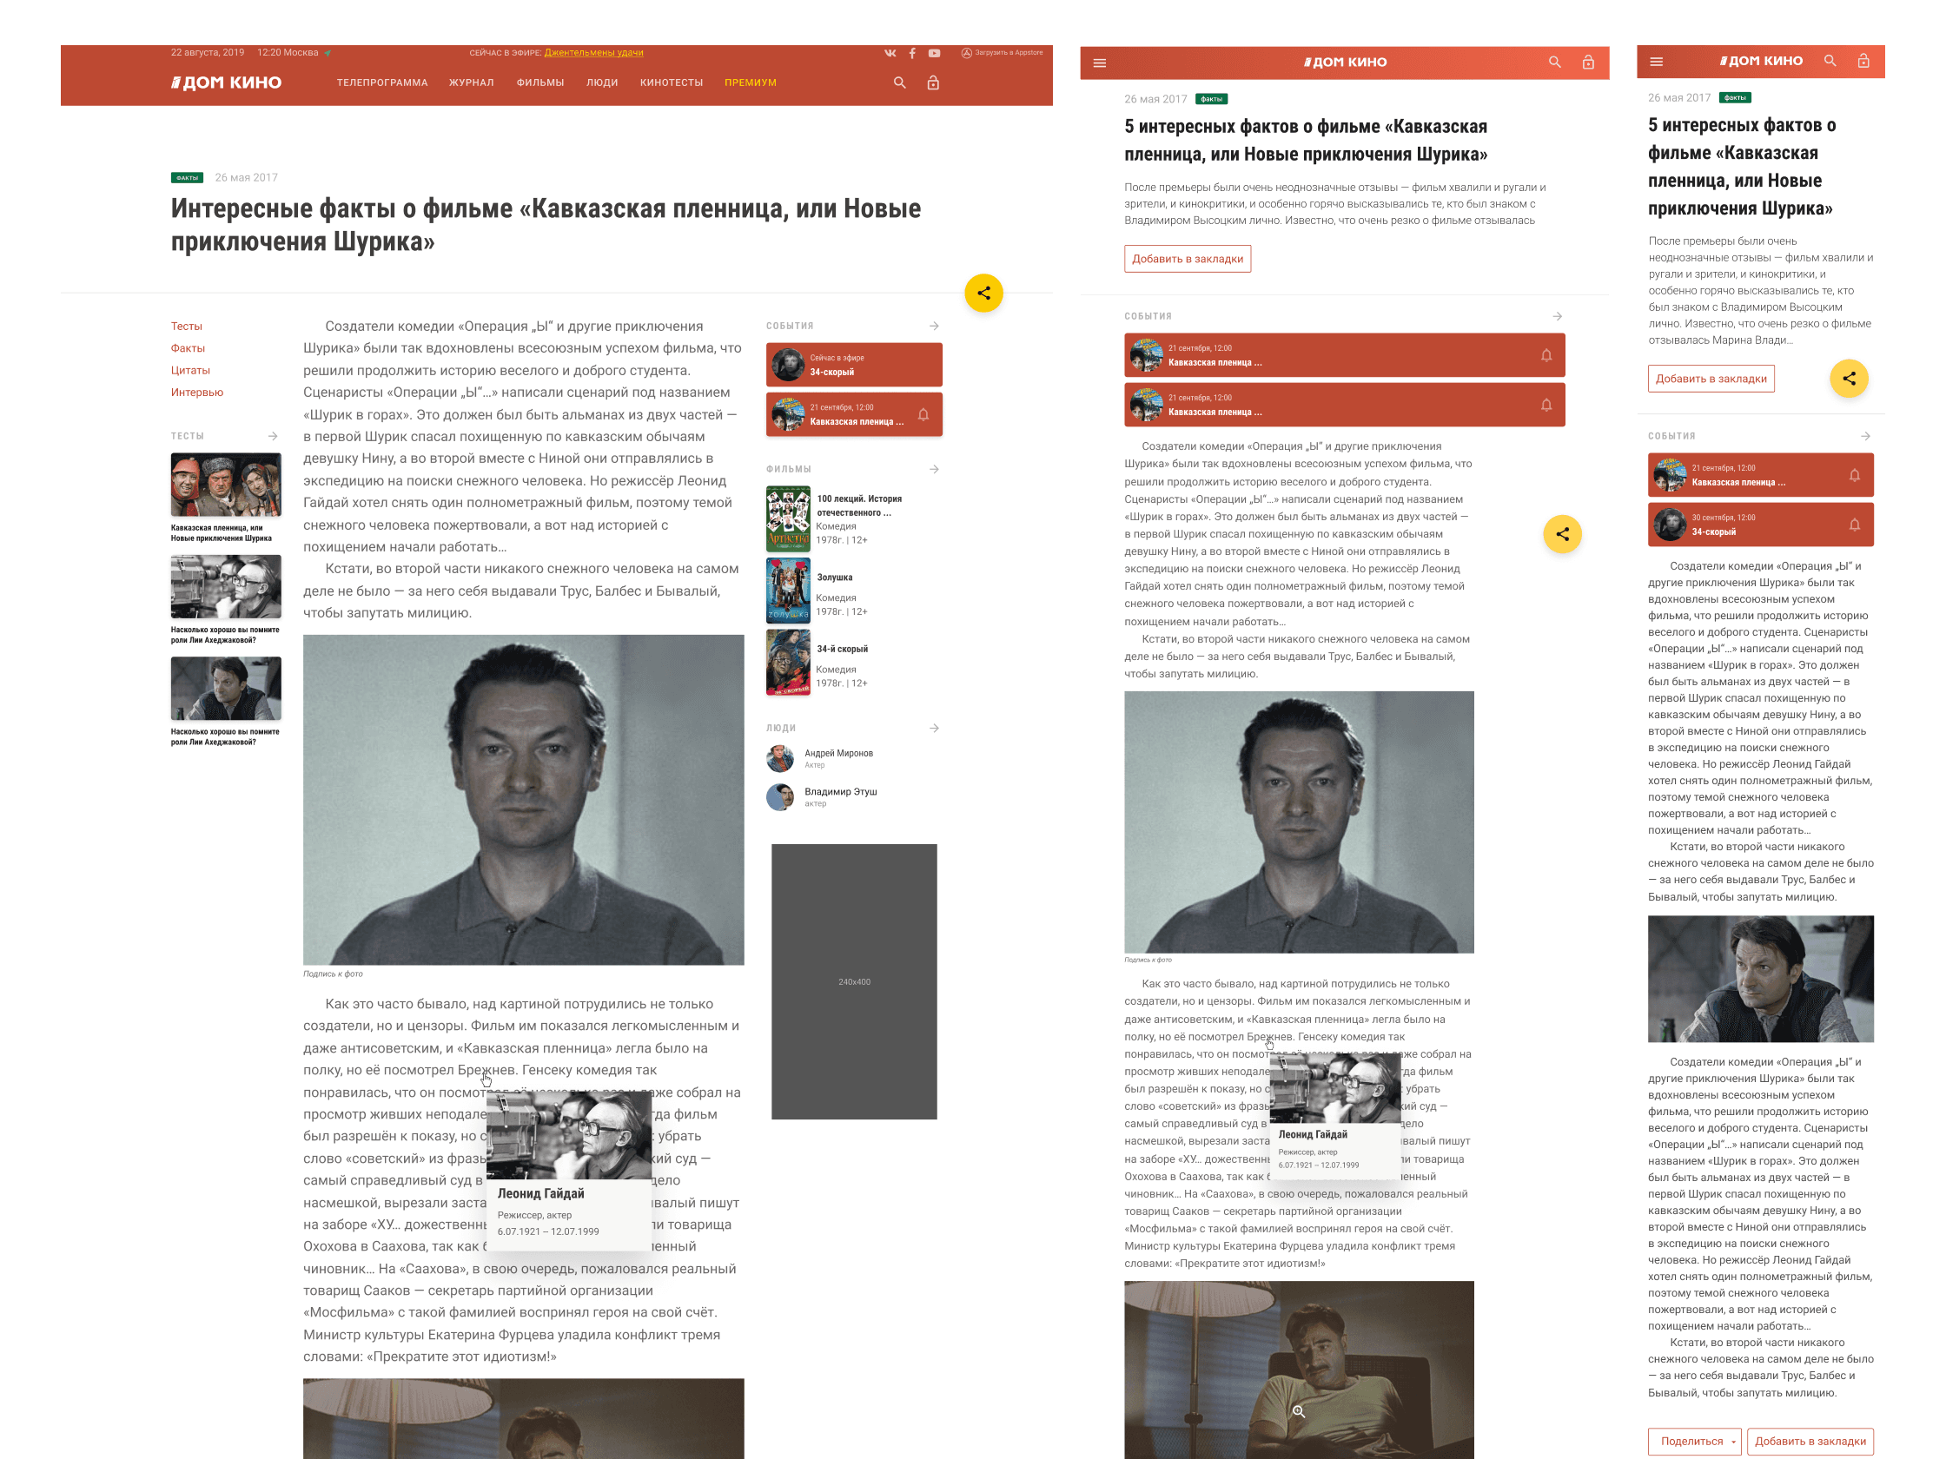Toggle the bell on the first tablet event

[x=1546, y=355]
